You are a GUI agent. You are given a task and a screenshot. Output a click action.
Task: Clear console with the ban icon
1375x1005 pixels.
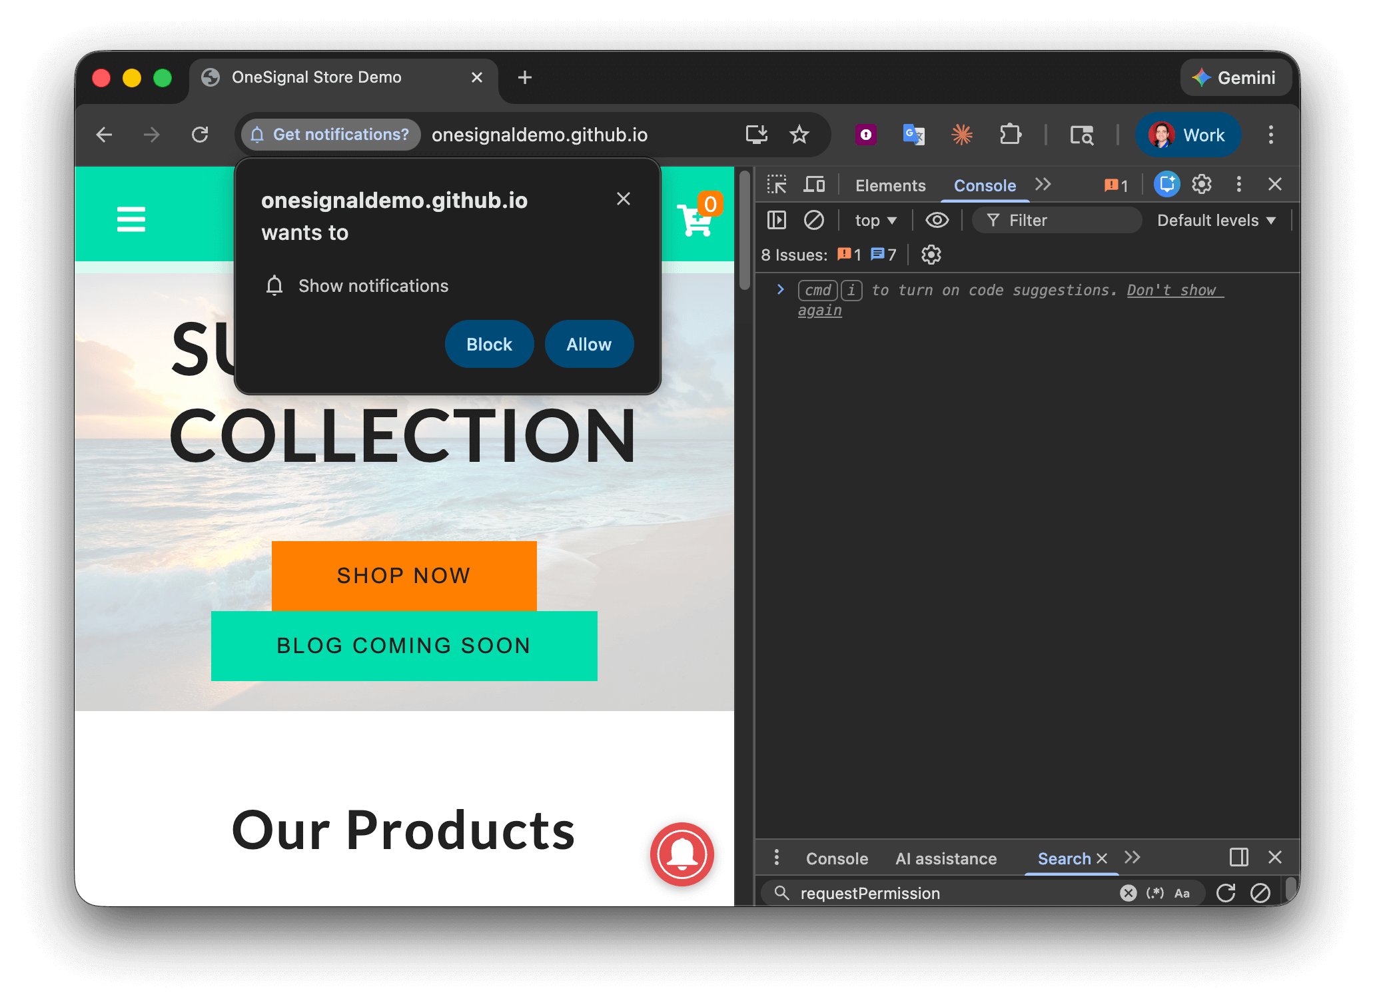point(813,220)
